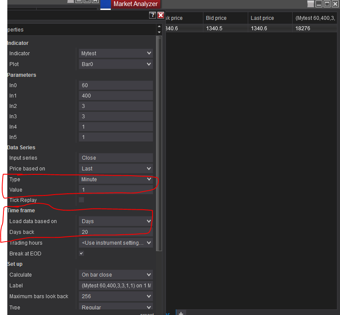Edit the In0 parameter field
The width and height of the screenshot is (340, 315).
(116, 85)
